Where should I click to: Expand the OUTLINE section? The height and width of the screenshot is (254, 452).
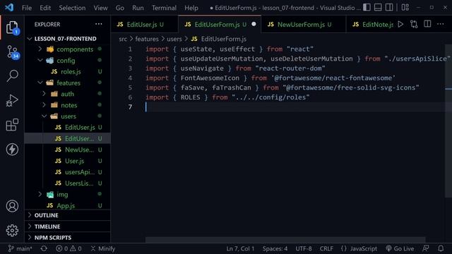pyautogui.click(x=68, y=215)
